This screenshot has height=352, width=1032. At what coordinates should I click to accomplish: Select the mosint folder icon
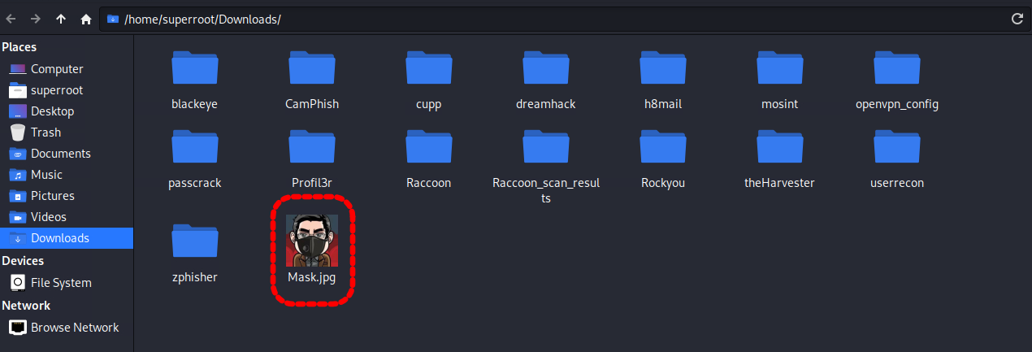780,68
